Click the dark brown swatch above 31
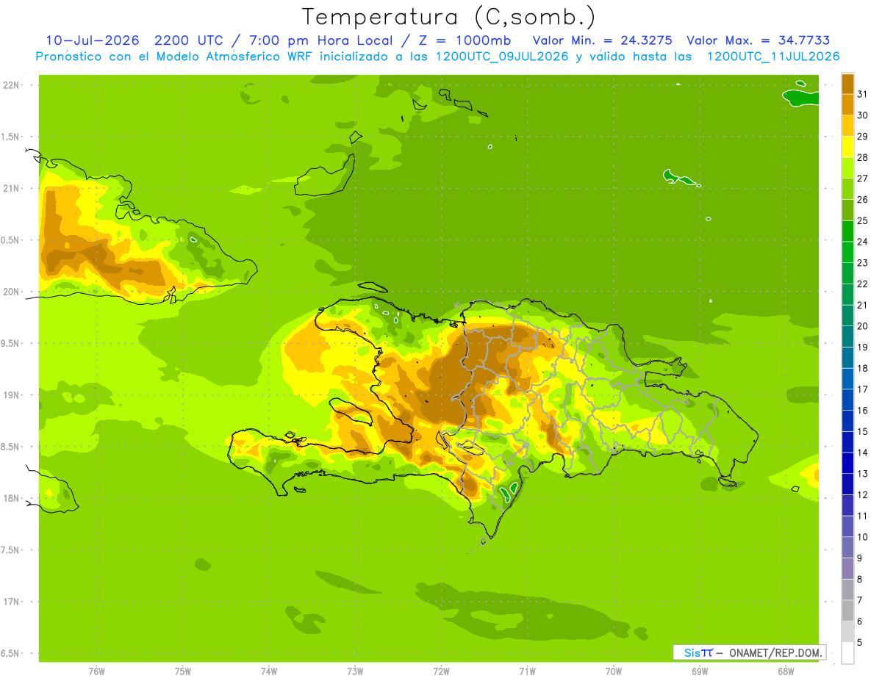Image resolution: width=882 pixels, height=681 pixels. point(847,84)
